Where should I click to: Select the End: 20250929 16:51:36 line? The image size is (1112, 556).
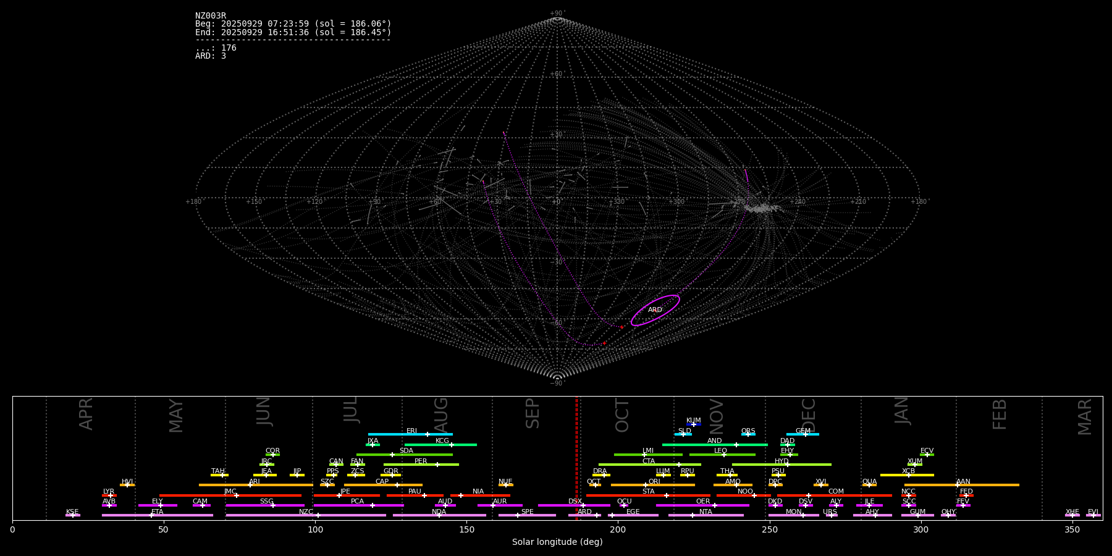tap(293, 32)
